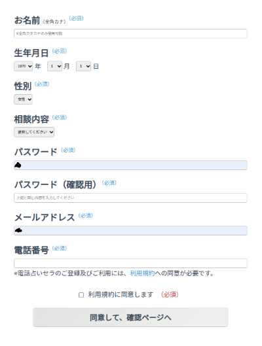Viewport: 262px width, 346px height.
Task: Click the 同意して、確認ページへ button
Action: coord(130,317)
